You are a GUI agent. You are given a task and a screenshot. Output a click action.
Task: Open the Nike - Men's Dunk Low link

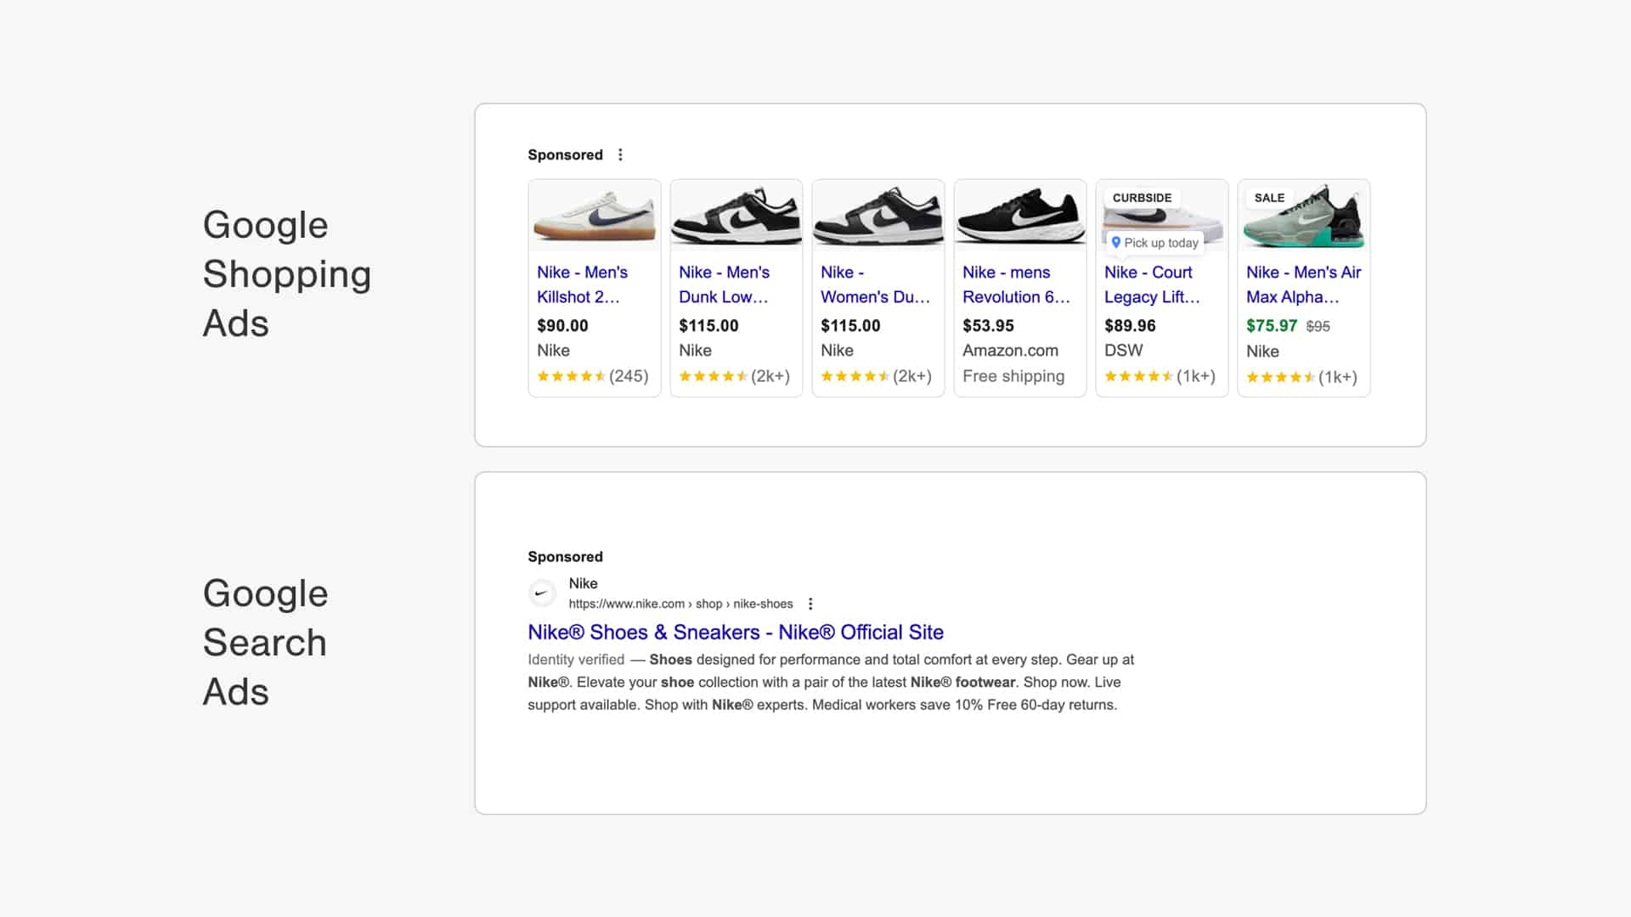tap(725, 284)
